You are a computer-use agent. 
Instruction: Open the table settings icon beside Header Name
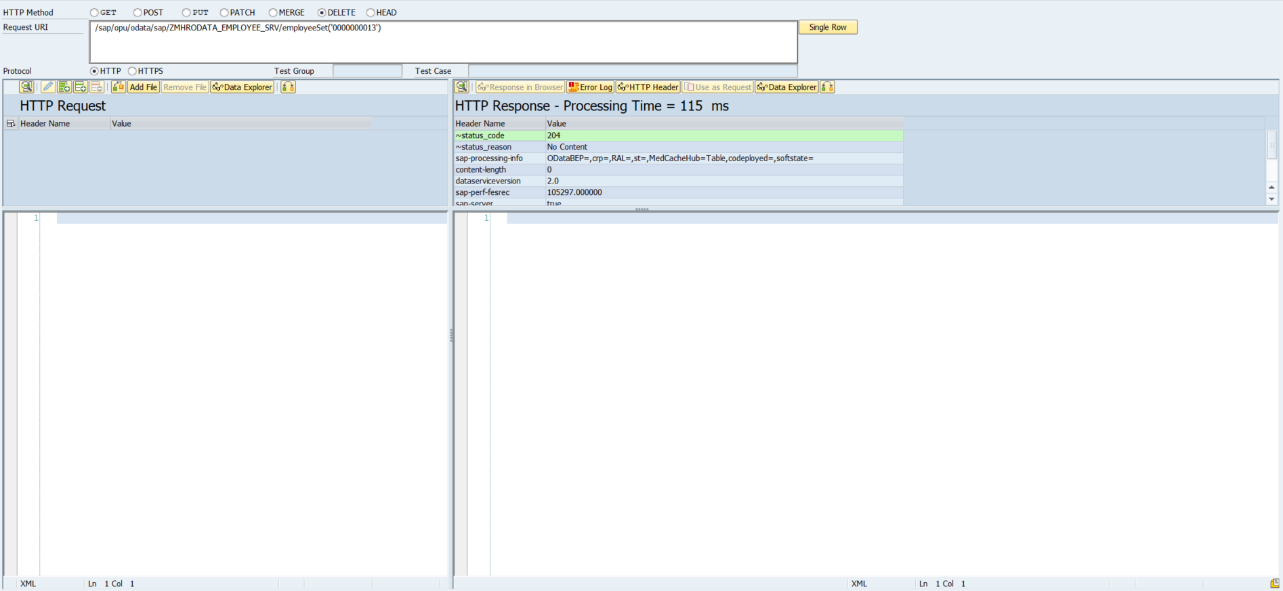tap(11, 123)
